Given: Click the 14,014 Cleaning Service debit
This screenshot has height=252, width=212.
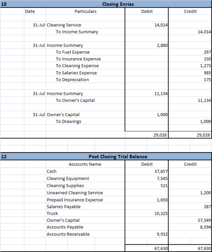Looking at the screenshot, I should pyautogui.click(x=161, y=25).
